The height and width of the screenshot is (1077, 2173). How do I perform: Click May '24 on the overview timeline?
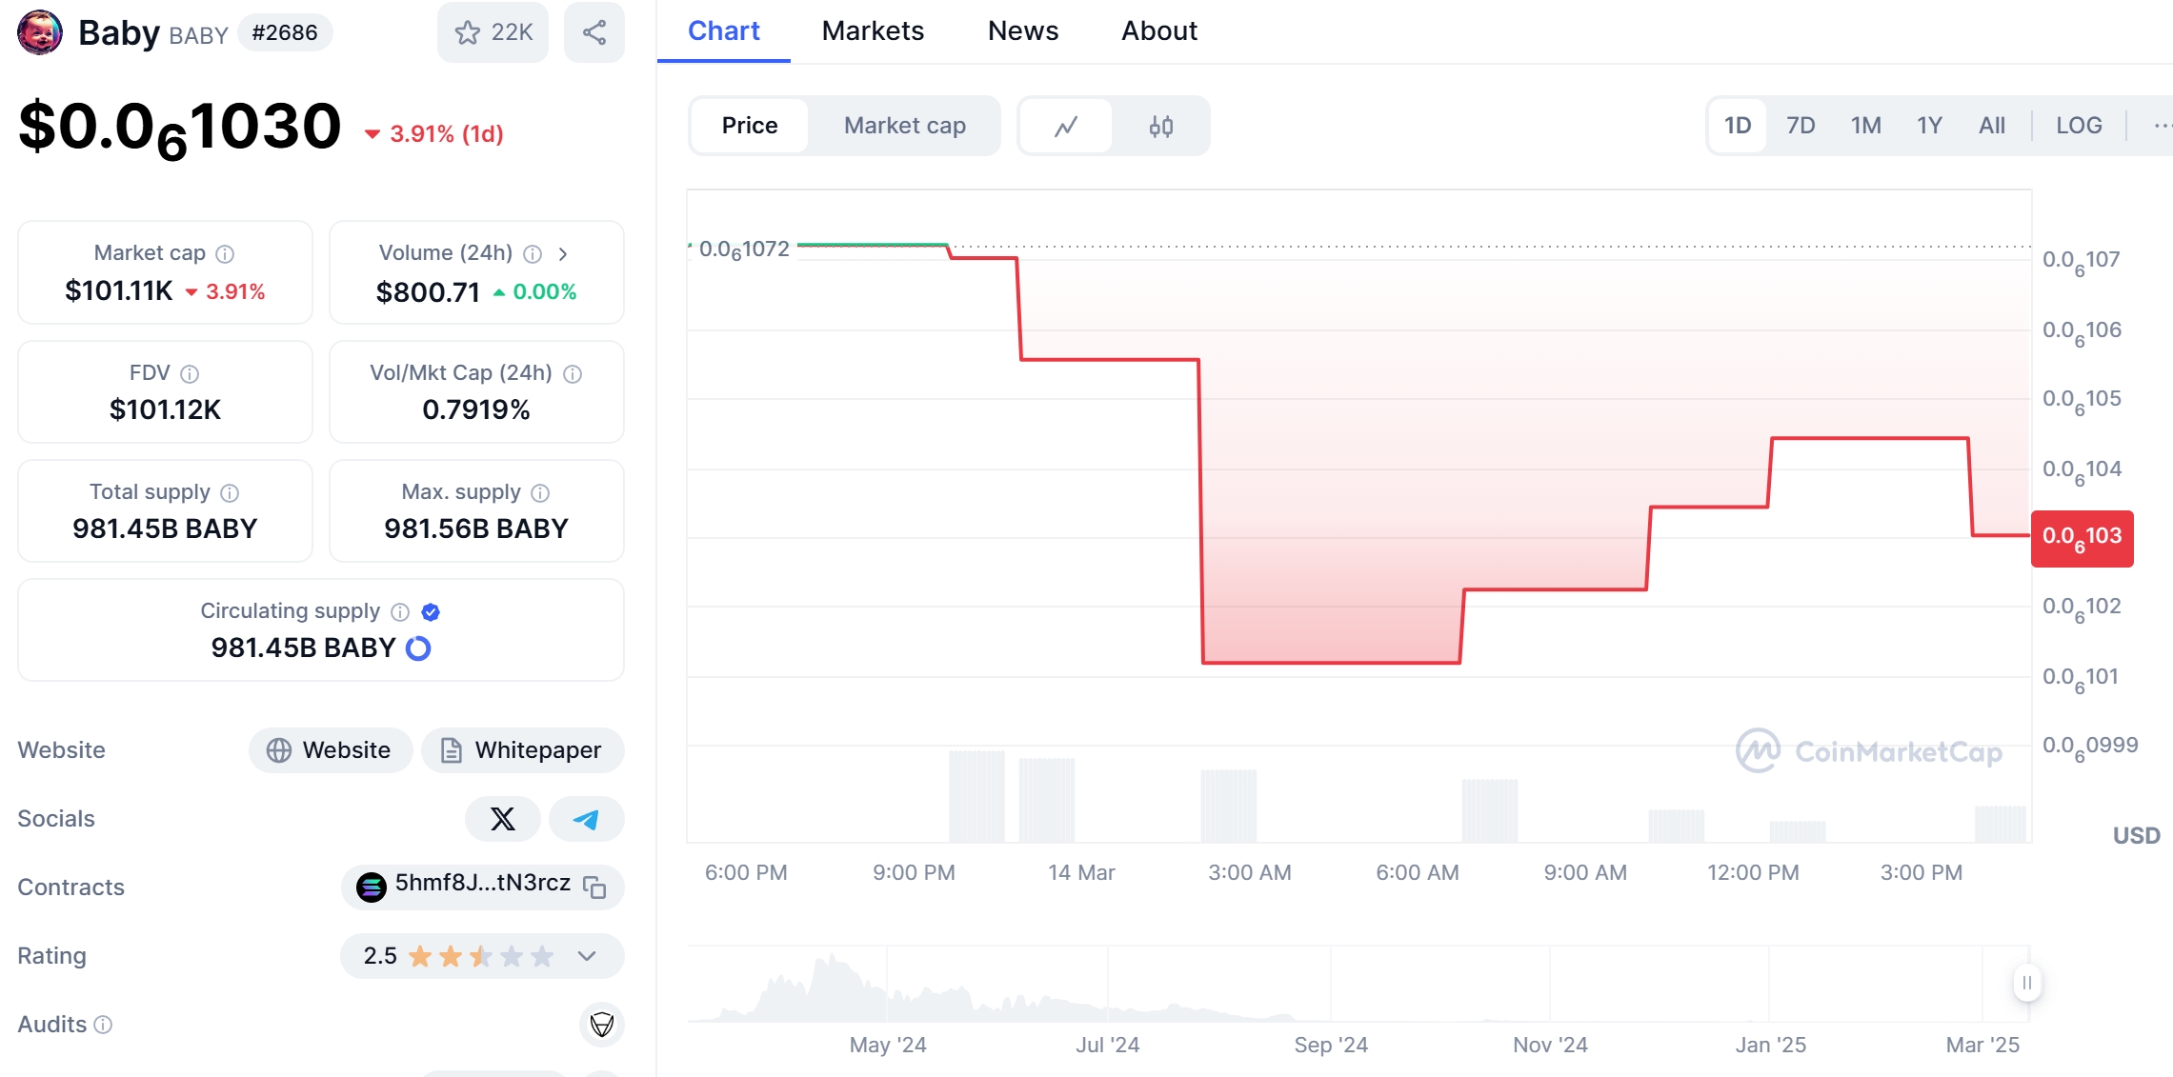coord(888,1045)
